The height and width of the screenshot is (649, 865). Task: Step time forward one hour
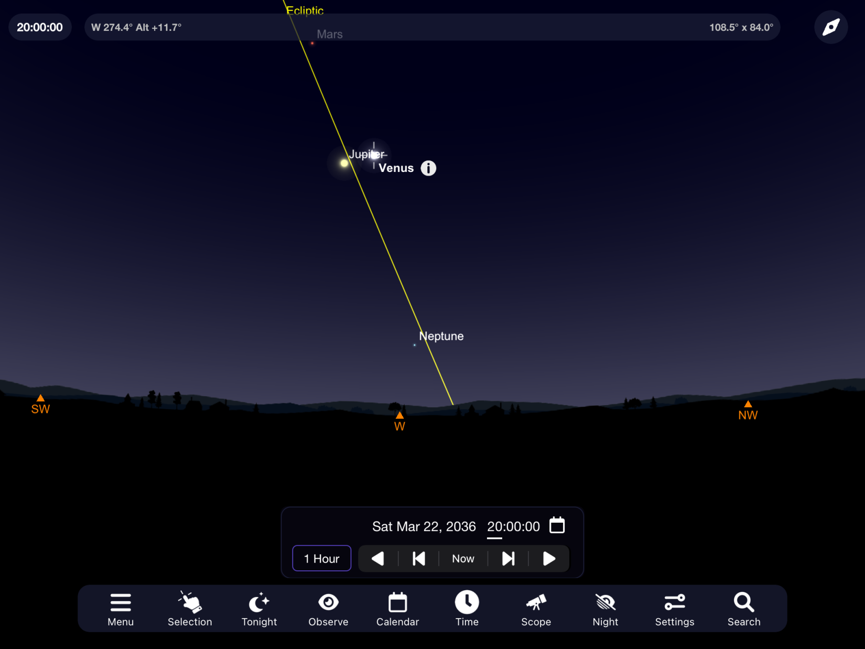(508, 559)
